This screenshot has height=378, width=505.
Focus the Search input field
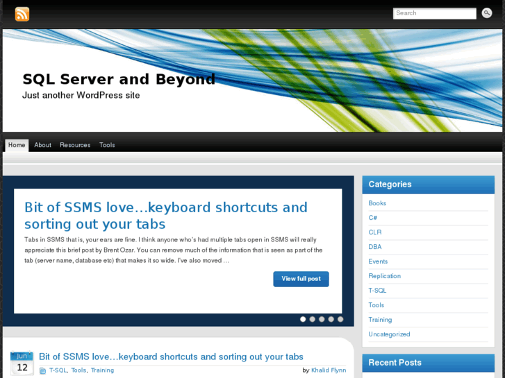434,13
